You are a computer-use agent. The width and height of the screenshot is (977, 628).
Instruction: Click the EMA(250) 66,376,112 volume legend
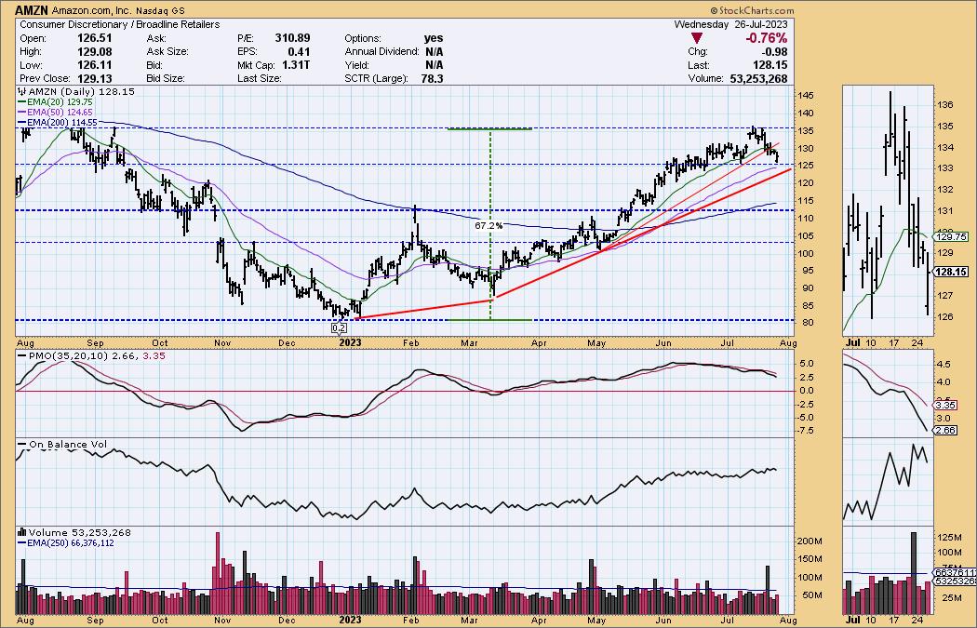(65, 542)
